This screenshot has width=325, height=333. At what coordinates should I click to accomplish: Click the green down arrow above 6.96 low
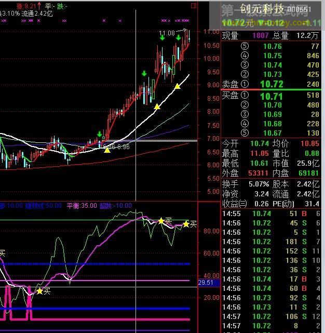pos(99,134)
